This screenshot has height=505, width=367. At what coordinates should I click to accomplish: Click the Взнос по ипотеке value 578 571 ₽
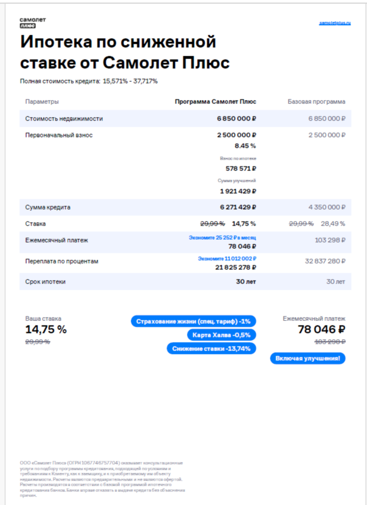point(241,169)
